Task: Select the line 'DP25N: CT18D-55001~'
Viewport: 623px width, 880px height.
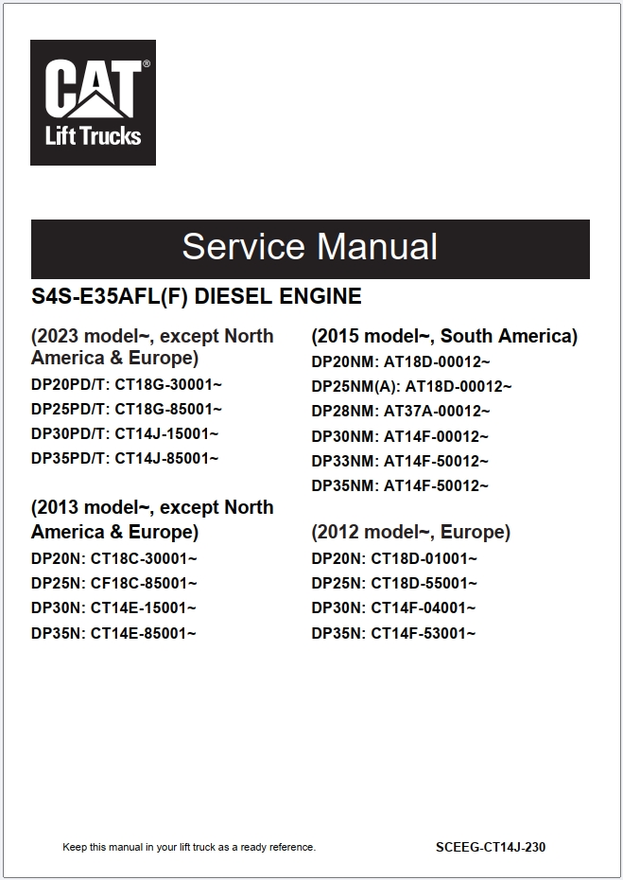Action: (x=394, y=584)
